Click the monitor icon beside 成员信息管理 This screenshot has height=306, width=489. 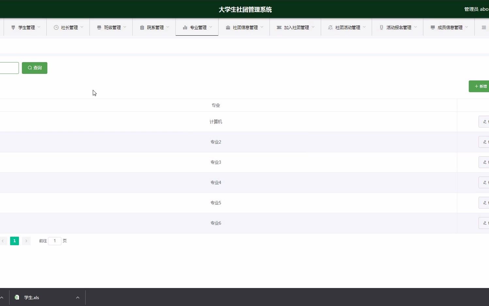click(433, 27)
